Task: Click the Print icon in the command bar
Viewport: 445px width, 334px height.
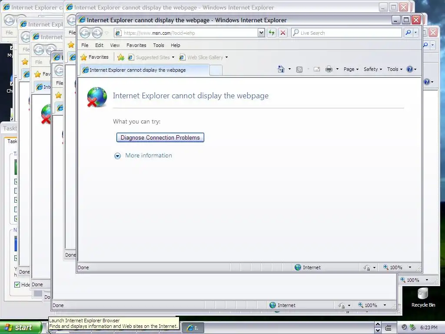Action: [x=329, y=69]
